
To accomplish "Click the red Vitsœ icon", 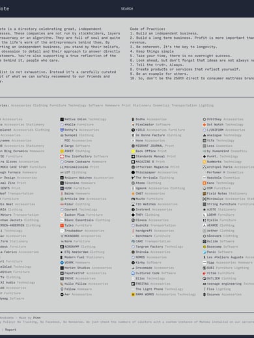I will coord(205,273).
